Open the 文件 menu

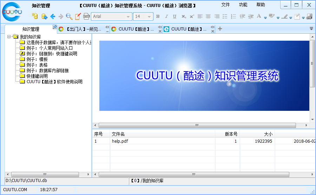(225, 5)
